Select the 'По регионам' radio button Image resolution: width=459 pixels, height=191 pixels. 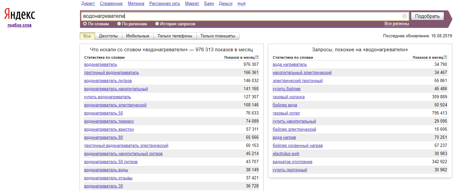(x=119, y=24)
